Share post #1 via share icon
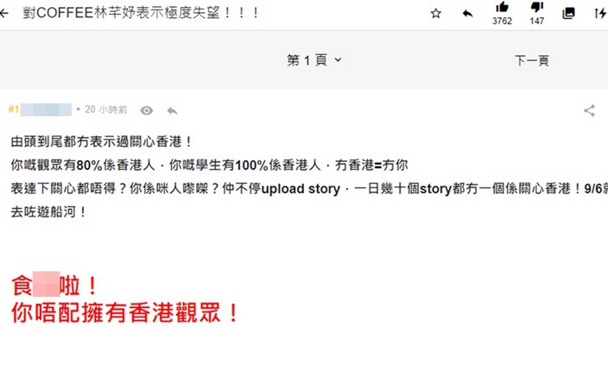 (x=589, y=110)
